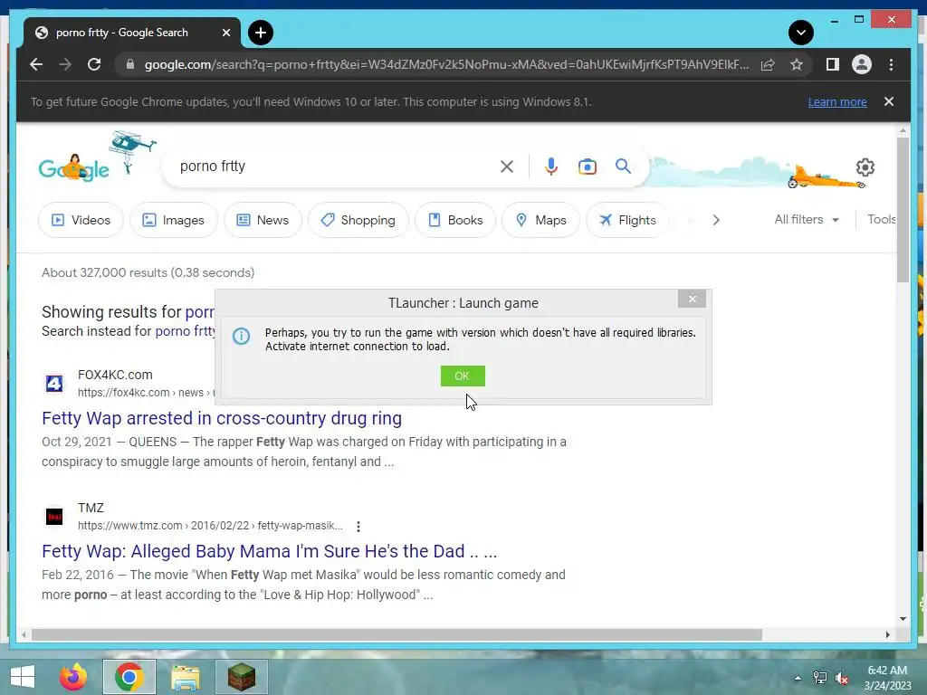Dismiss the Chrome update notification bar
Image resolution: width=927 pixels, height=695 pixels.
[889, 101]
